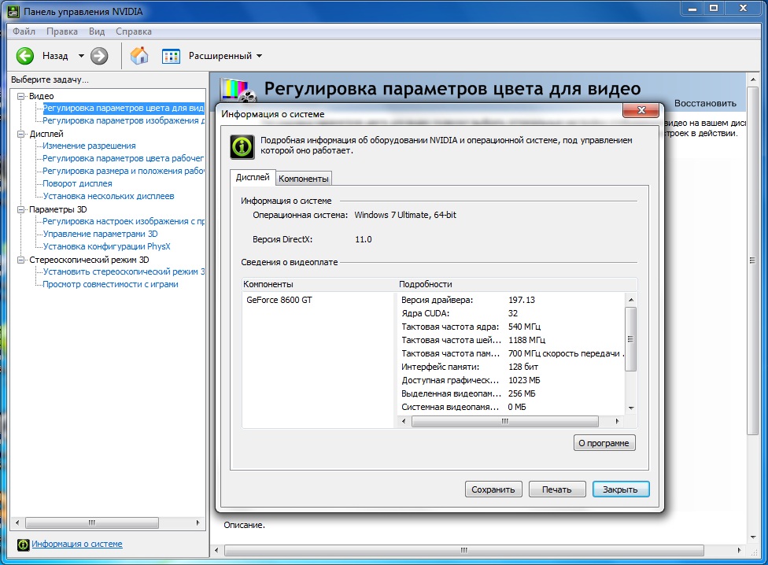
Task: Select Установка конфигурации PhysX item
Action: [x=106, y=246]
